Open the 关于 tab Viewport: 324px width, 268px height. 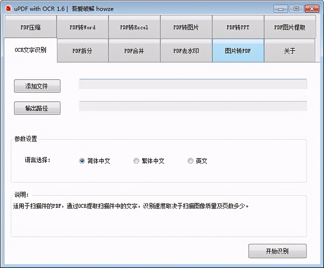[x=290, y=51]
